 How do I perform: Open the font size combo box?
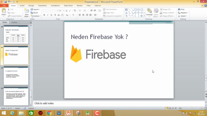click(61, 11)
